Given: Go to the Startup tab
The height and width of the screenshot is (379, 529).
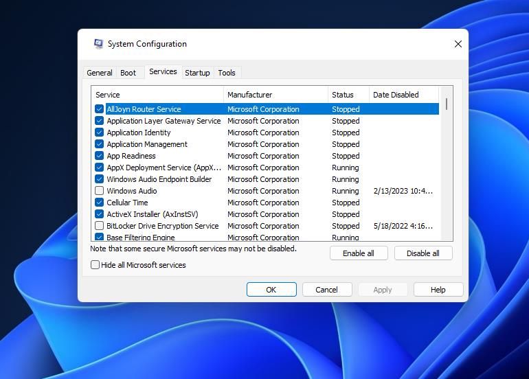Looking at the screenshot, I should [x=197, y=73].
